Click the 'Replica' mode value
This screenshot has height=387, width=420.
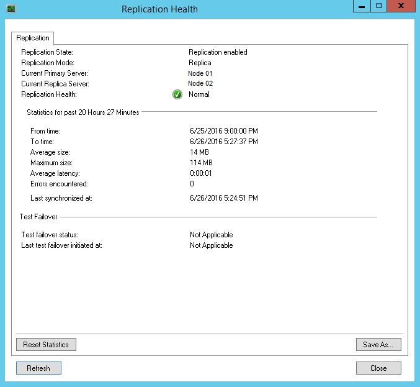coord(200,63)
